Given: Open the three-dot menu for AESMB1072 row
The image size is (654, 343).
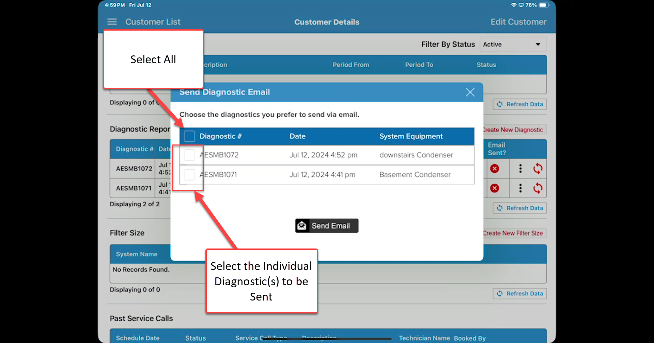Looking at the screenshot, I should 520,169.
